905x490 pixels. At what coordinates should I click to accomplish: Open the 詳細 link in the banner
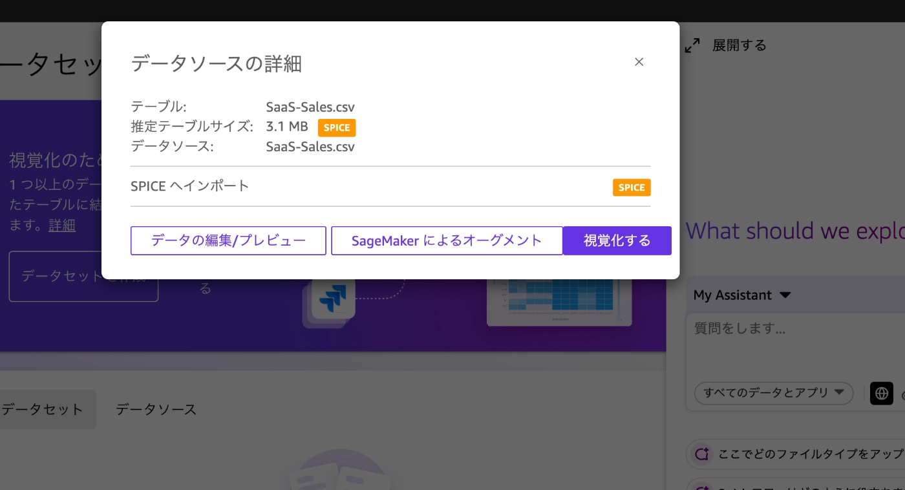coord(62,225)
